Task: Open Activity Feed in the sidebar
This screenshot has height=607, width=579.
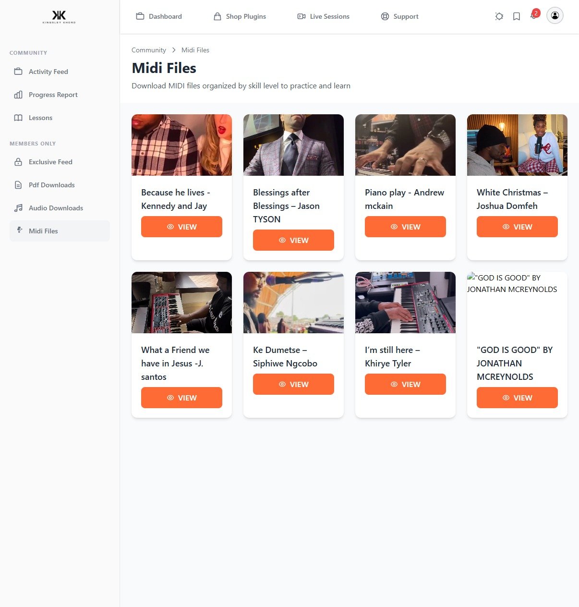Action: point(60,72)
